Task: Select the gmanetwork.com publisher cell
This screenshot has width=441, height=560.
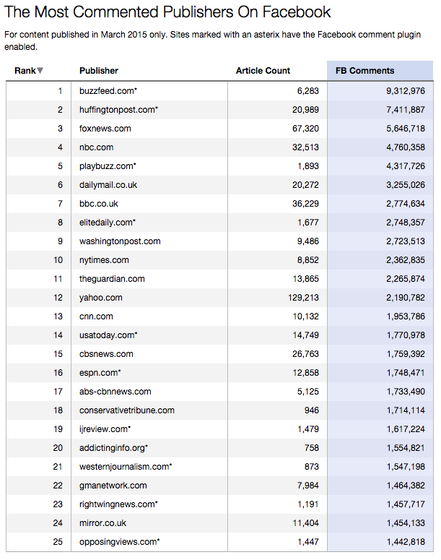Action: [x=113, y=486]
